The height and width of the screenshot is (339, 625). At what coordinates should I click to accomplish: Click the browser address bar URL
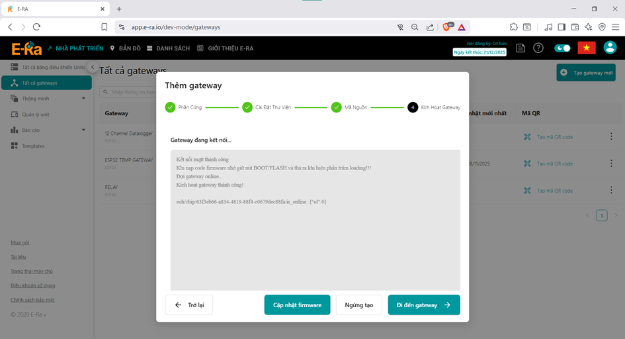(176, 27)
